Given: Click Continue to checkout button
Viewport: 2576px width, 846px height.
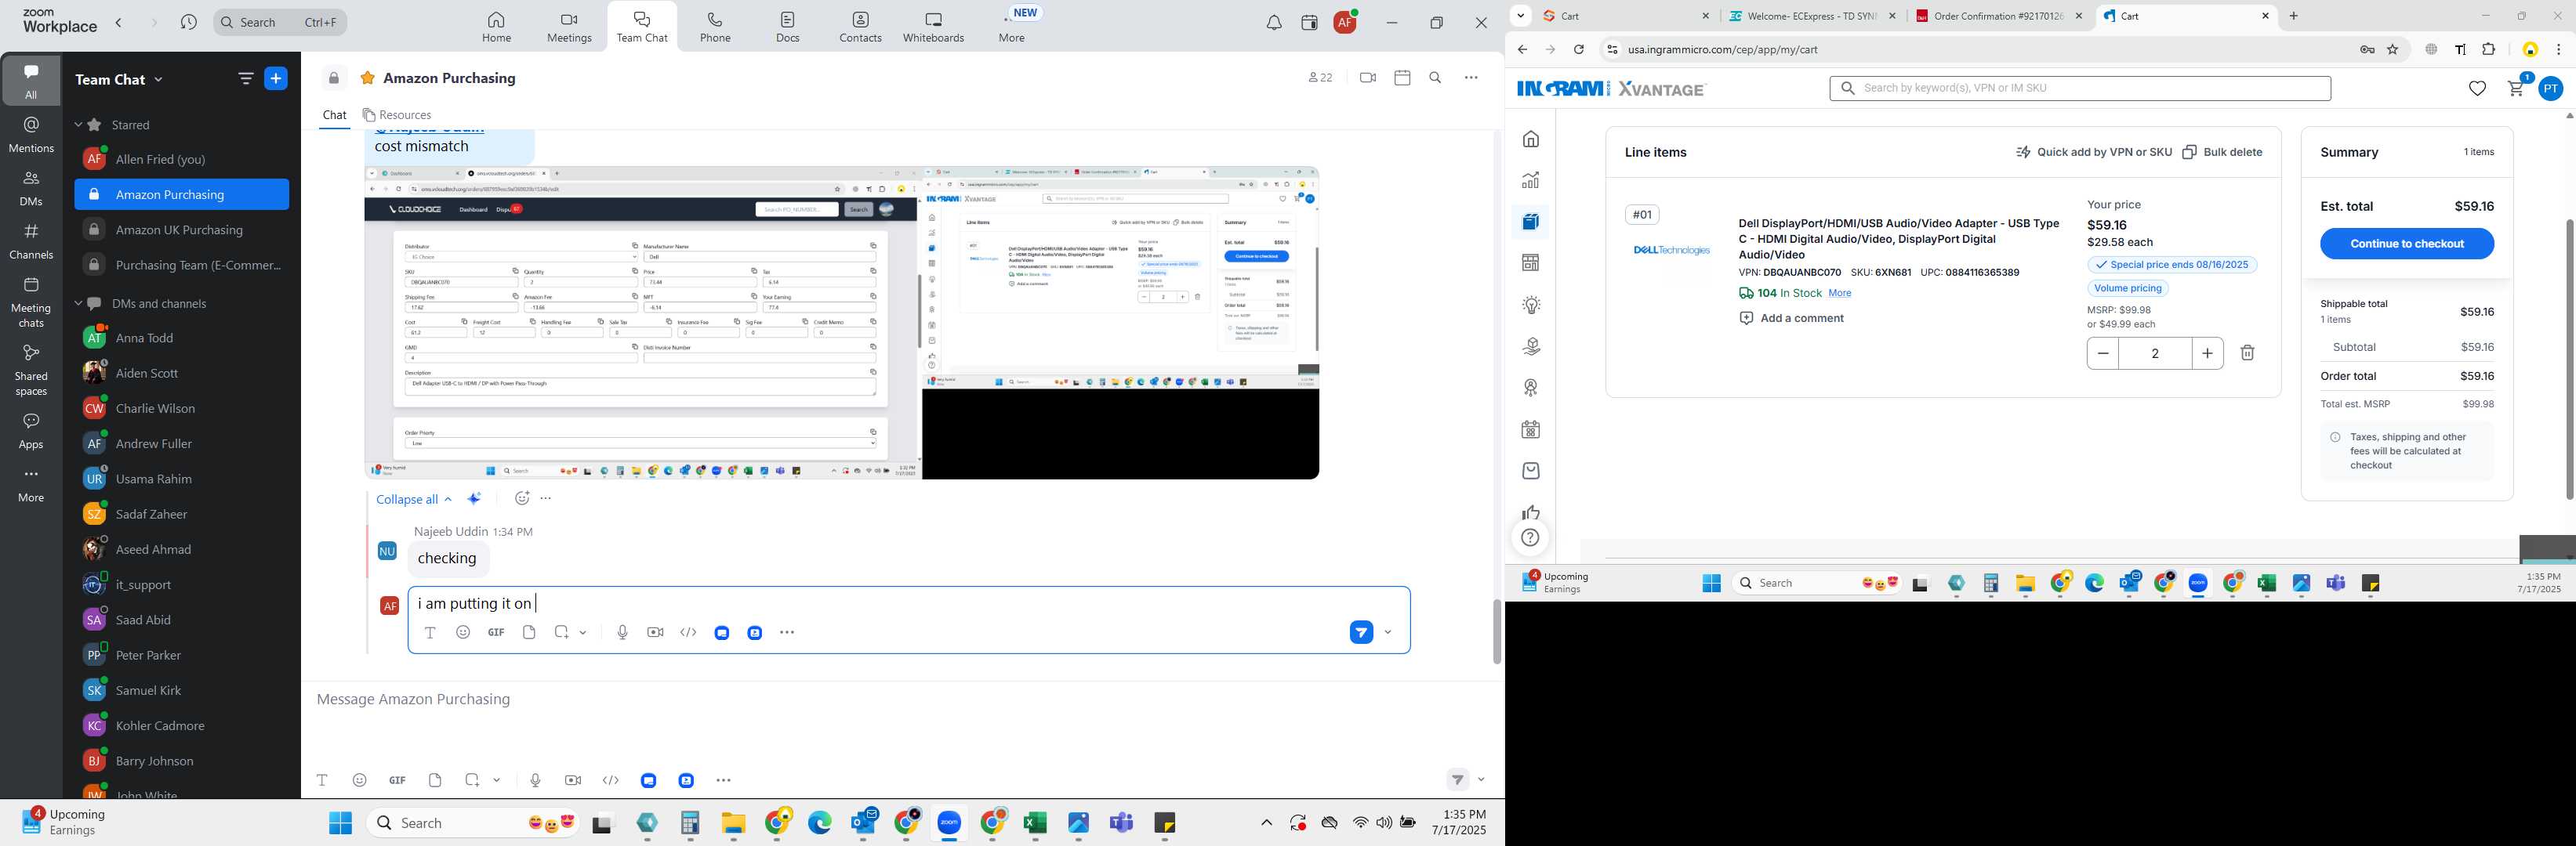Looking at the screenshot, I should click(x=2407, y=244).
